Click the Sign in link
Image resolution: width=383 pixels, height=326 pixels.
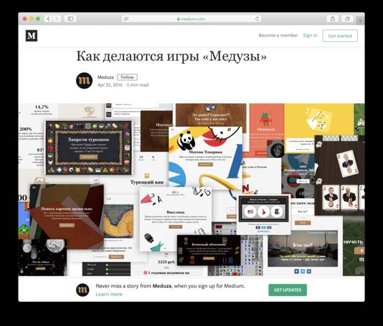310,35
